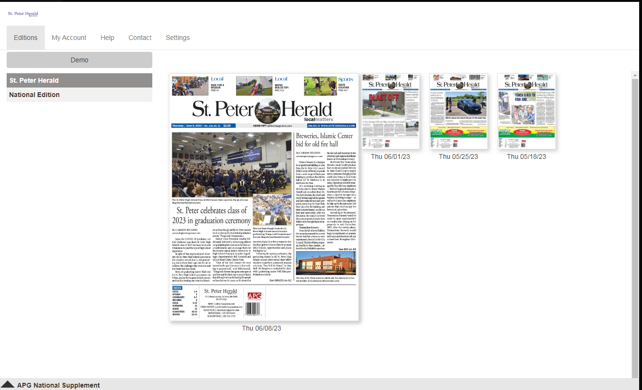Open the Thu 05/18/23 edition thumbnail
Screen dimensions: 642x390
526,111
